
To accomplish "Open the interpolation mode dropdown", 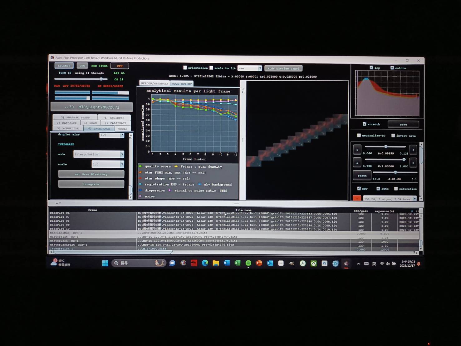I will click(98, 154).
